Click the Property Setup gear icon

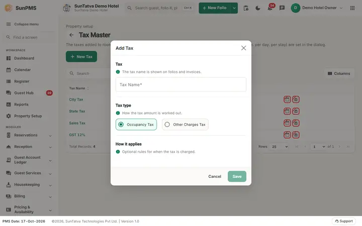[9, 116]
